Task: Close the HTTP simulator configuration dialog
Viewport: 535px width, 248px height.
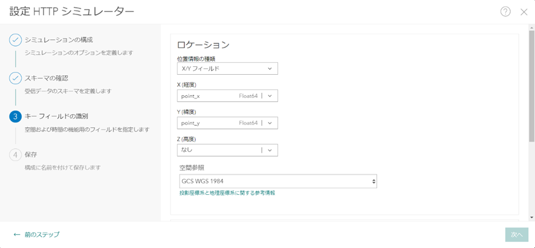Action: pyautogui.click(x=524, y=11)
